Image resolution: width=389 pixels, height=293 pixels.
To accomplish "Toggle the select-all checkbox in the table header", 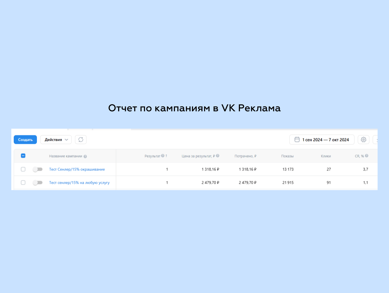I will click(x=23, y=156).
